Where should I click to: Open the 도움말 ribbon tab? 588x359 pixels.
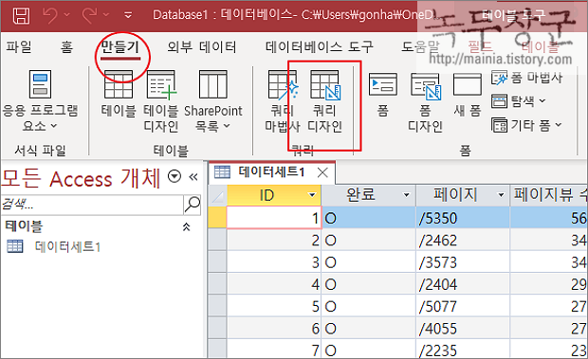click(x=420, y=46)
